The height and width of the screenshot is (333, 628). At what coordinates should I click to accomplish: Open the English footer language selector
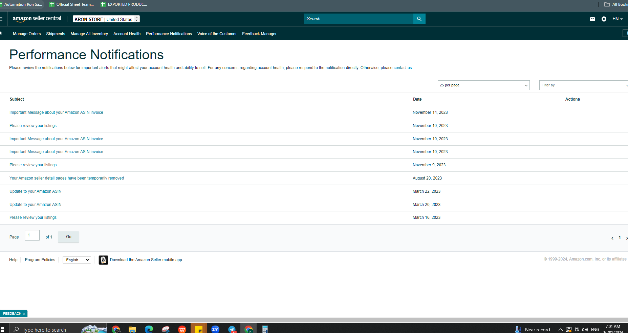tap(77, 260)
